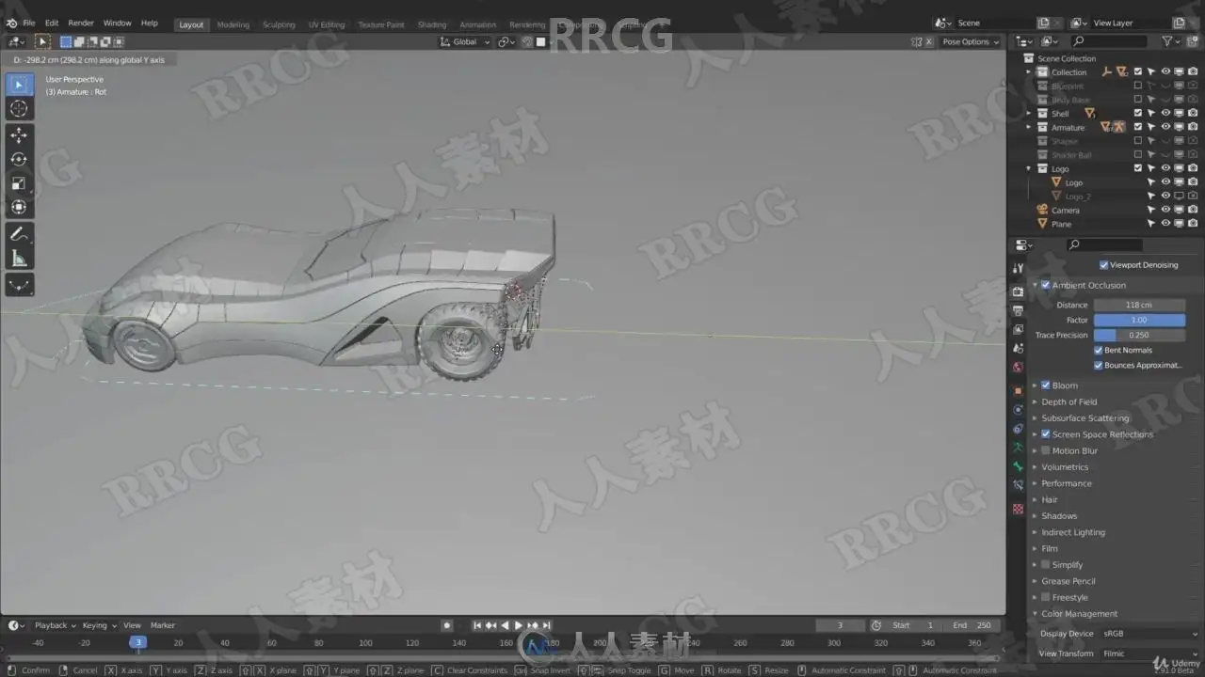Toggle the Bent Normals checkbox
This screenshot has width=1205, height=677.
coord(1099,350)
